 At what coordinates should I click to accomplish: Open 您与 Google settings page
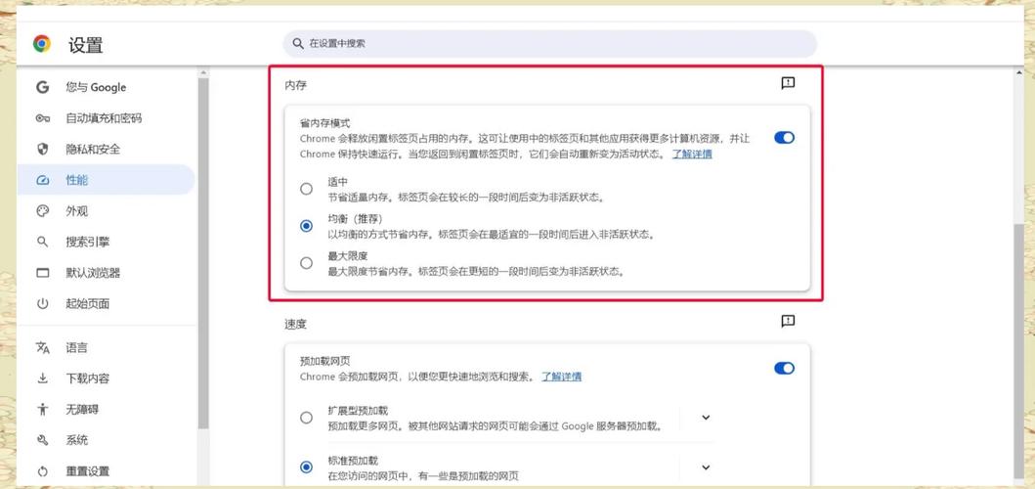[106, 87]
